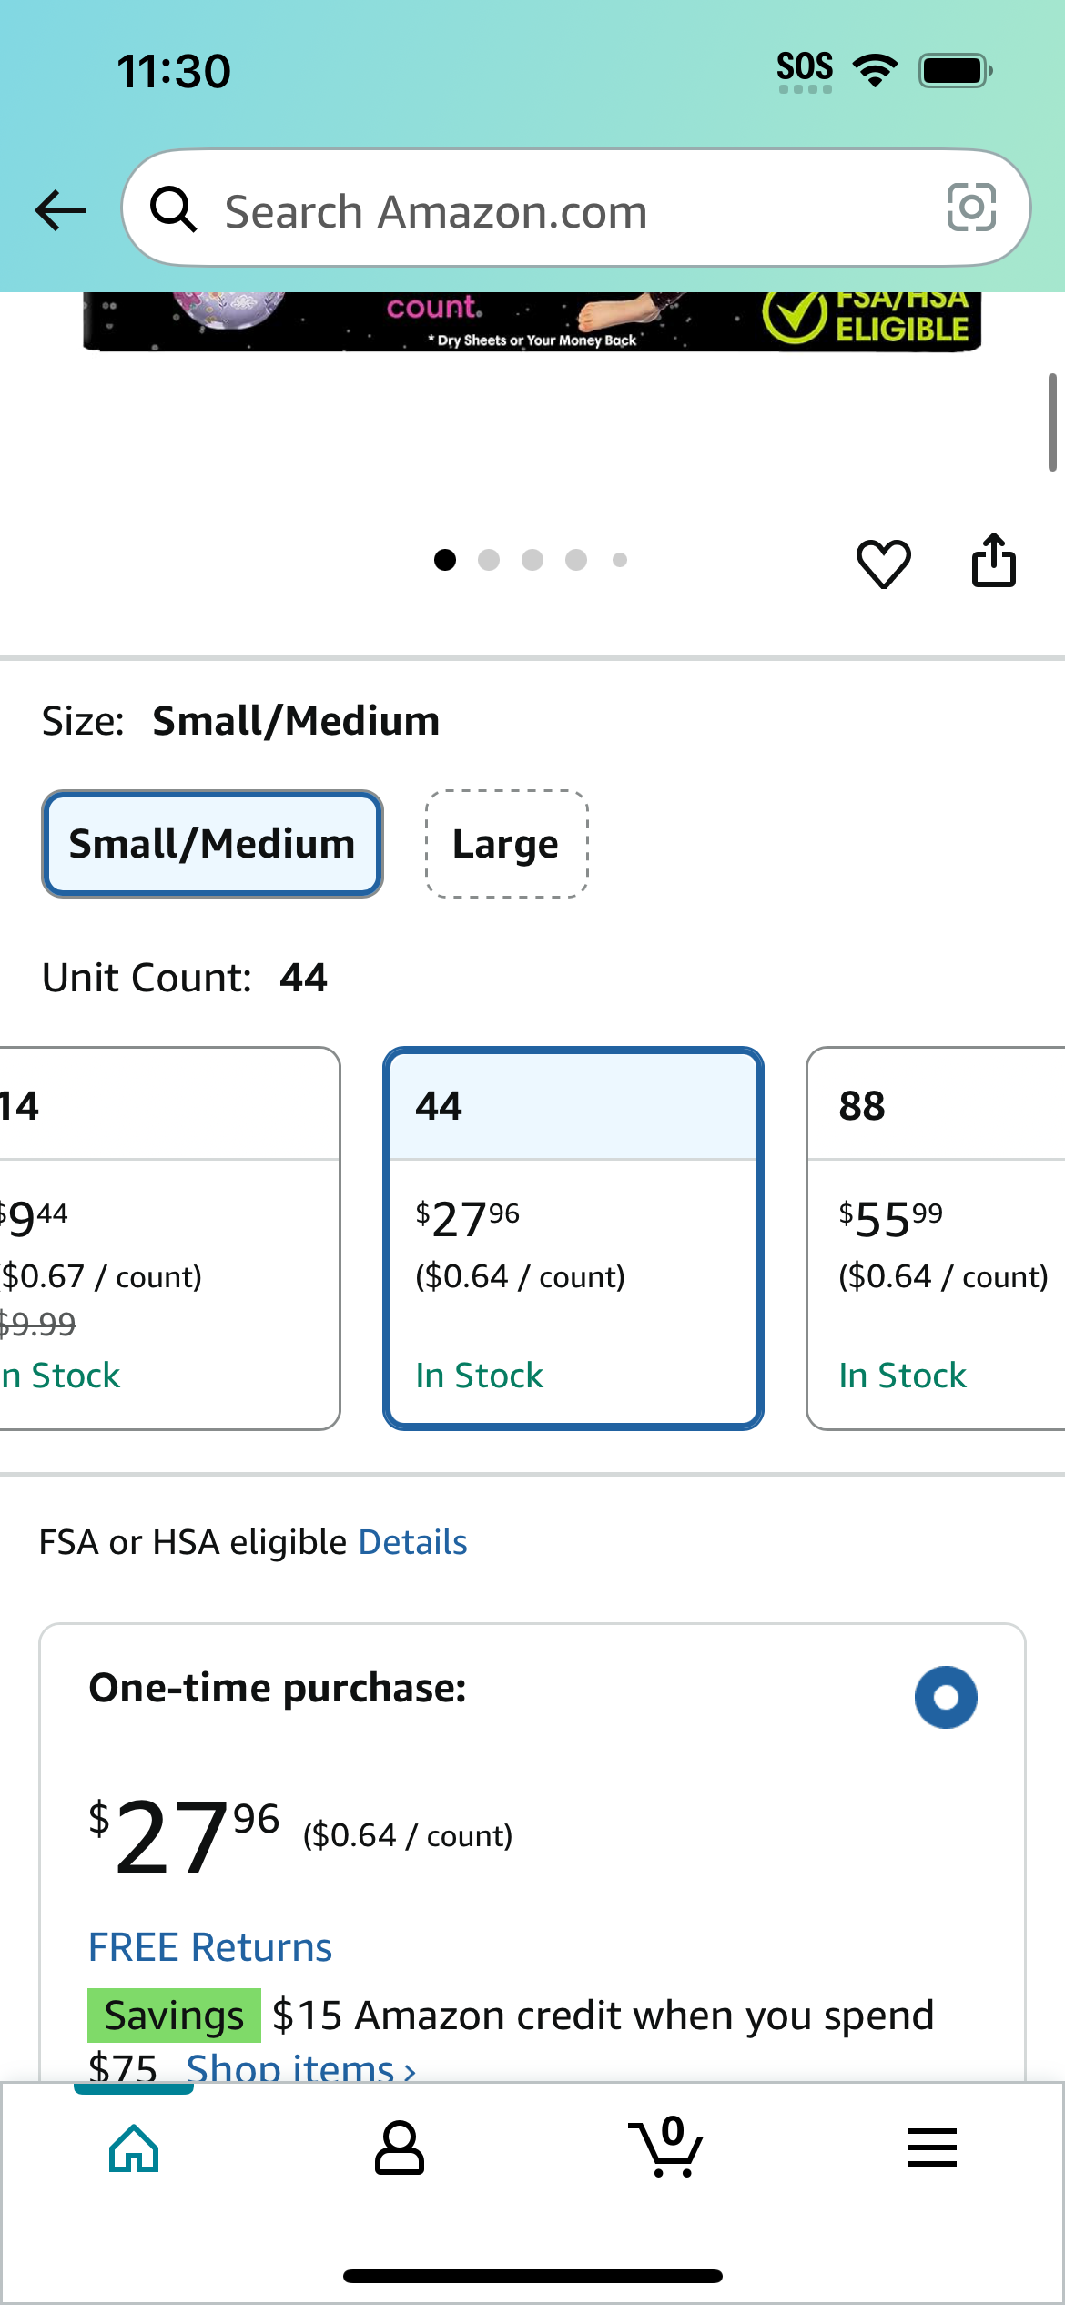Open the FREE Returns link
This screenshot has height=2305, width=1065.
210,1947
